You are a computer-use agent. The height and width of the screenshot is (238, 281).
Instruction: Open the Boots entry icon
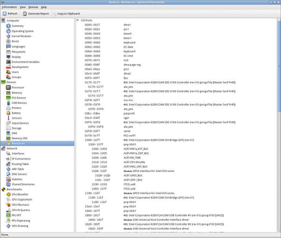pyautogui.click(x=8, y=41)
